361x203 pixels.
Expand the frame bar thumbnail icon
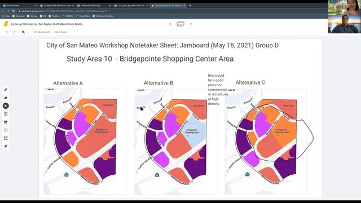(x=180, y=24)
